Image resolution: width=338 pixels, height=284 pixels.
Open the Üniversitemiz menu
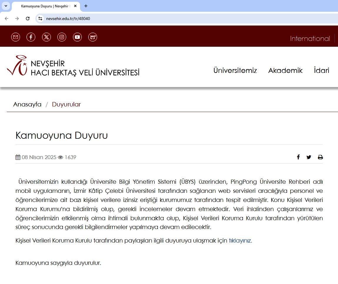[x=235, y=71]
